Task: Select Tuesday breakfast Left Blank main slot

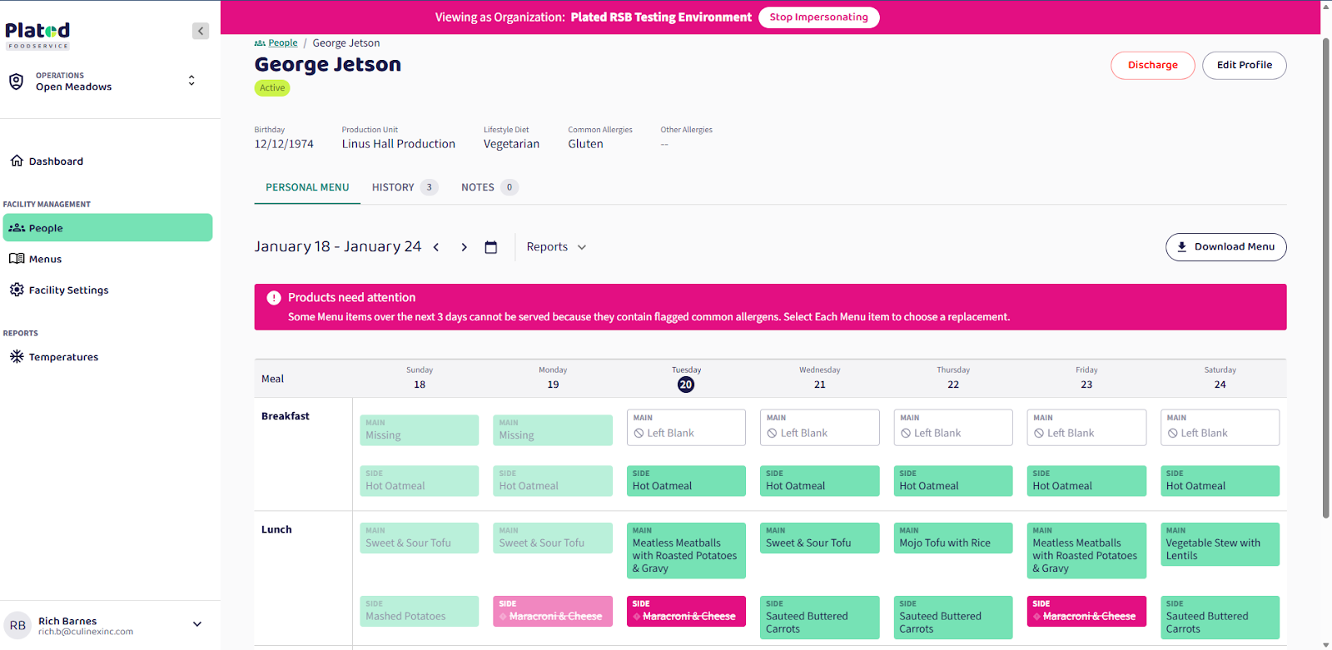Action: pos(686,428)
